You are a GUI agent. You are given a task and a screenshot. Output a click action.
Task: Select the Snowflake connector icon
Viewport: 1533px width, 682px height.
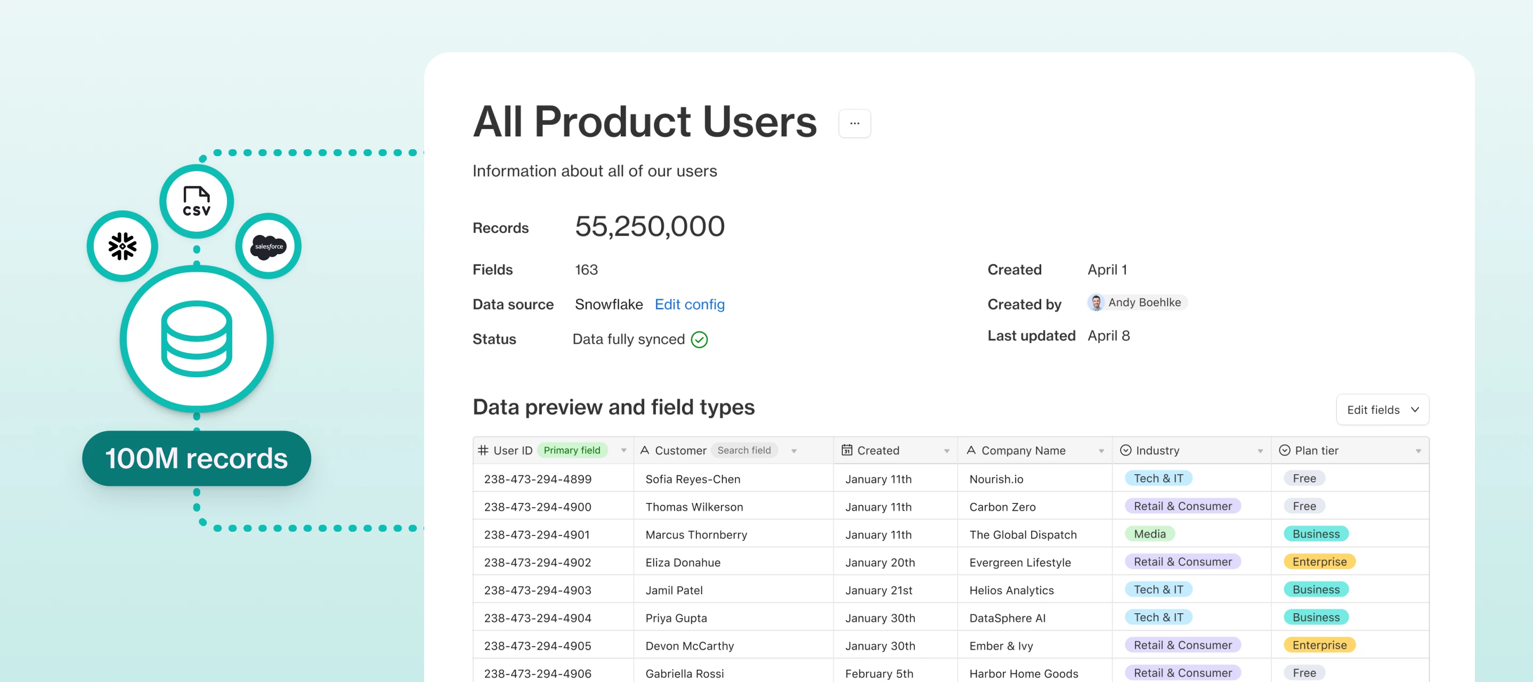tap(122, 246)
